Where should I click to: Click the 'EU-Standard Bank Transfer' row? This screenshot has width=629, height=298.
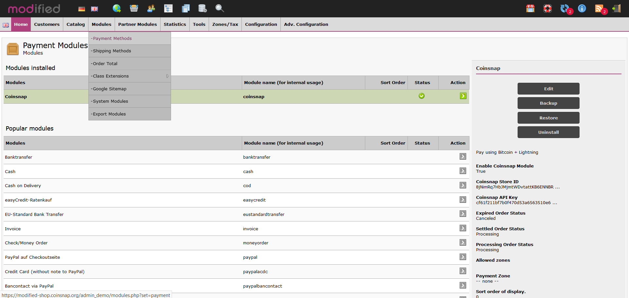pos(236,214)
